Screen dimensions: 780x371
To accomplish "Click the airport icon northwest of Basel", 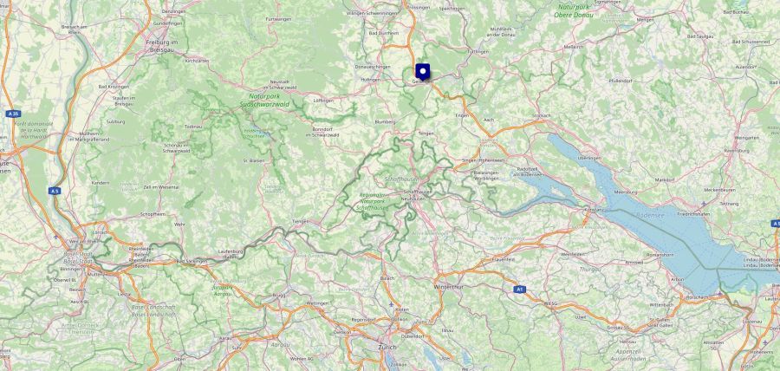I will (x=55, y=237).
